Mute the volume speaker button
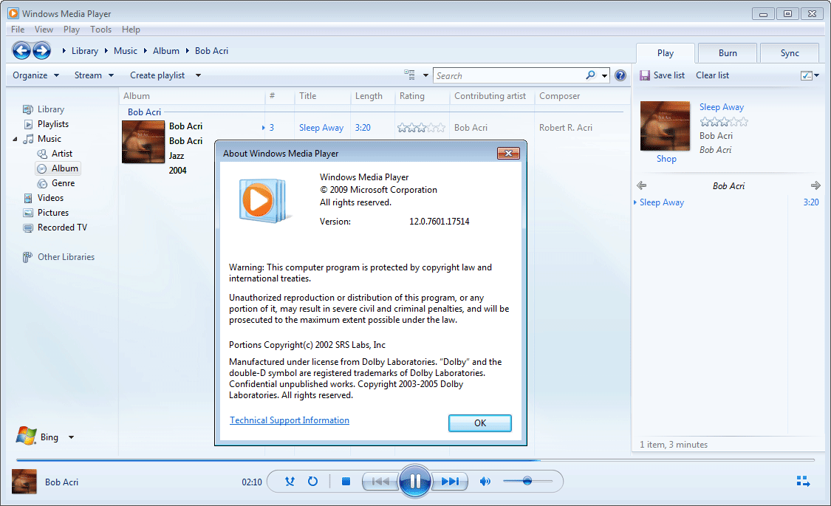This screenshot has height=506, width=831. (485, 481)
